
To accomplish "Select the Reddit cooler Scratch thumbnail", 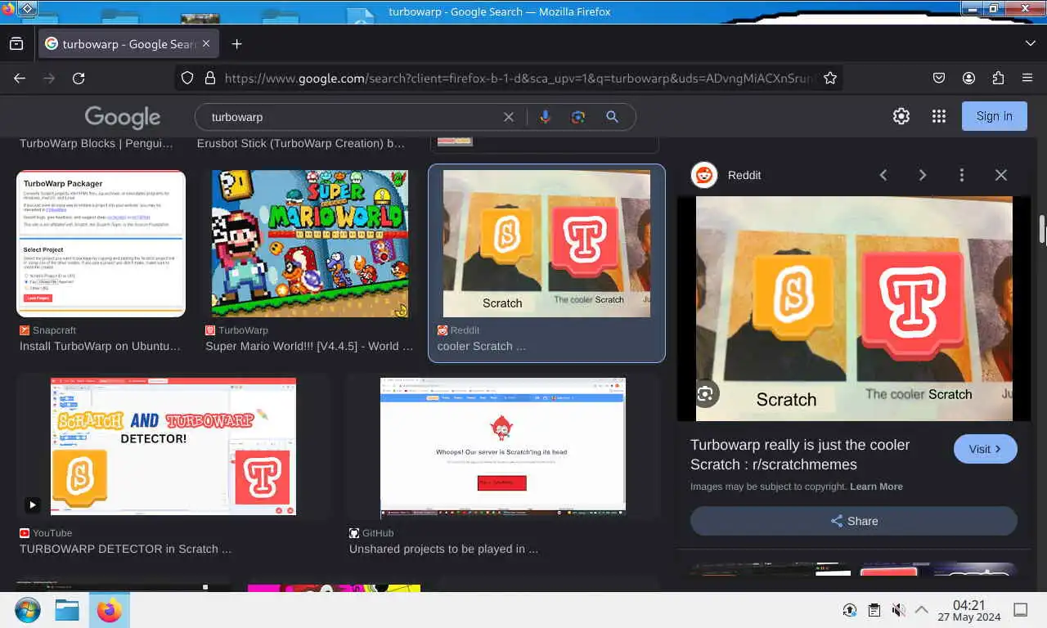I will (546, 244).
